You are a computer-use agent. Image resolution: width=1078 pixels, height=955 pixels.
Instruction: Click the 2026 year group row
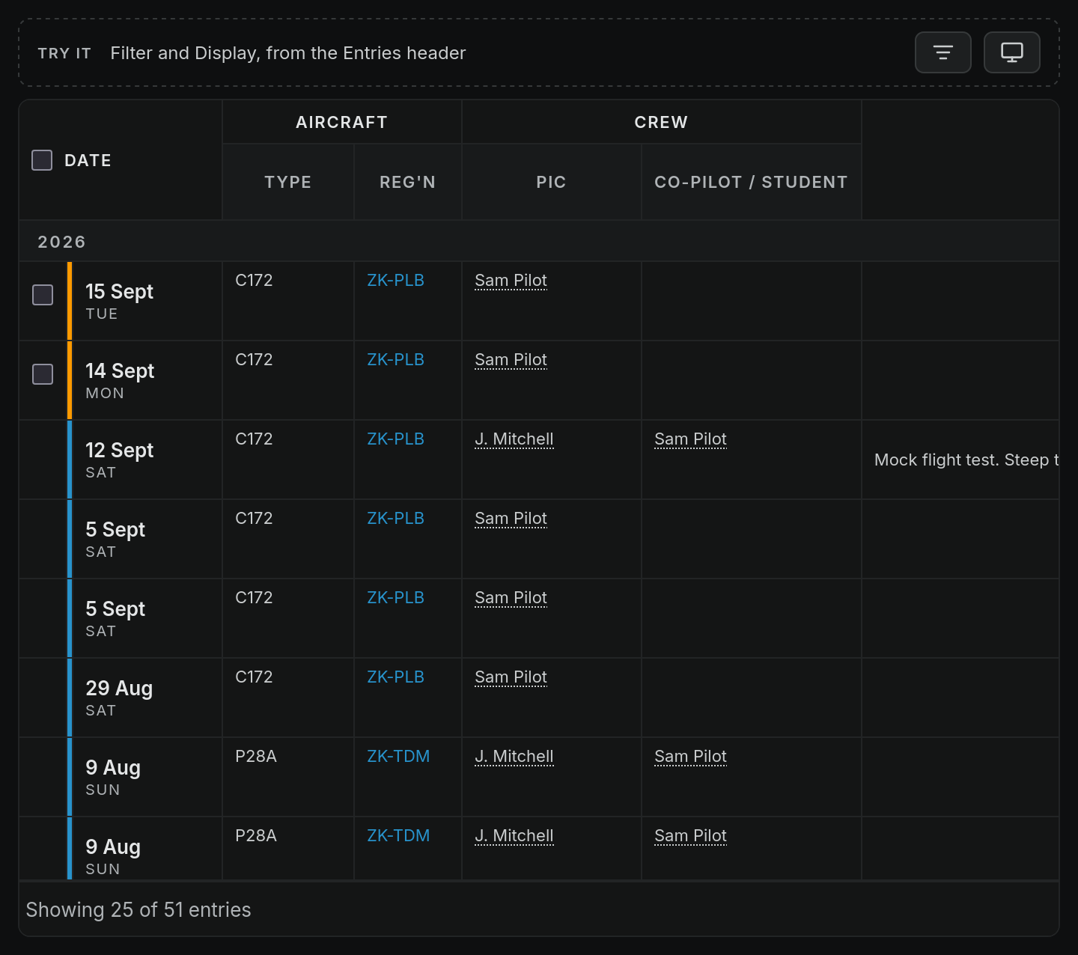539,242
